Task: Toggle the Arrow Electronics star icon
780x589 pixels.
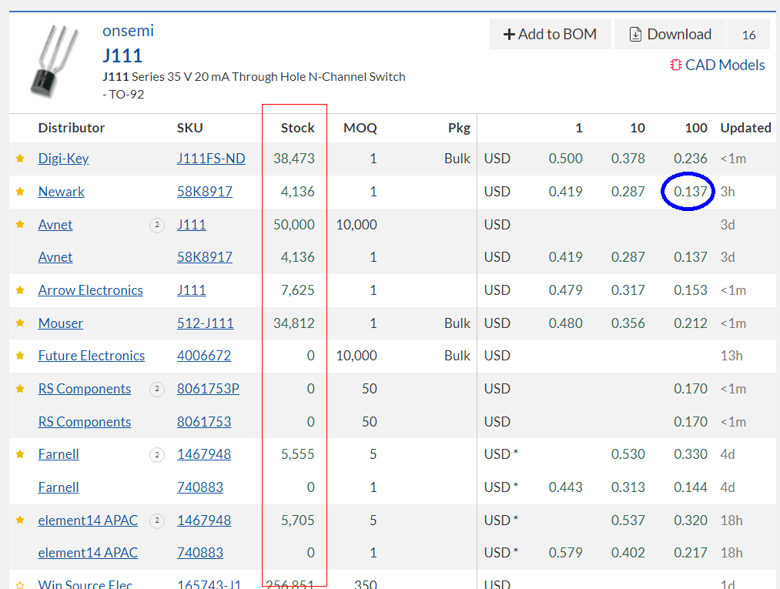Action: pyautogui.click(x=20, y=290)
